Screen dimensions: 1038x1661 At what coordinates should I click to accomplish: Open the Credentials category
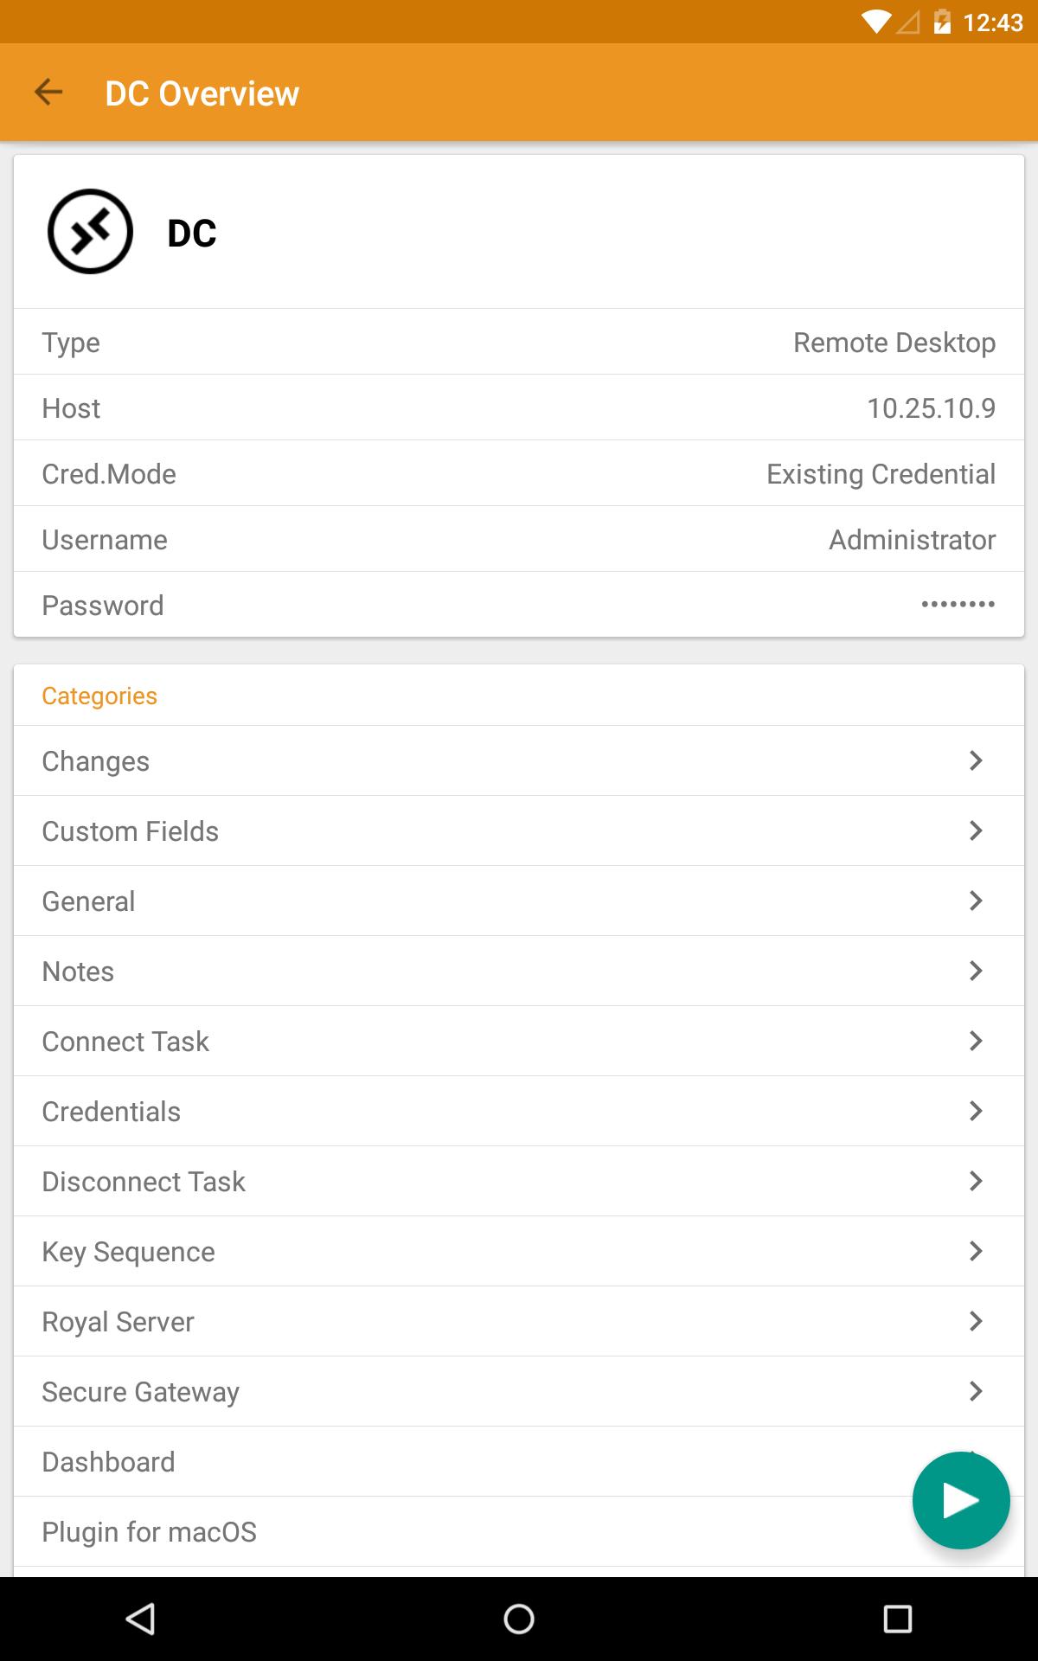pyautogui.click(x=519, y=1111)
